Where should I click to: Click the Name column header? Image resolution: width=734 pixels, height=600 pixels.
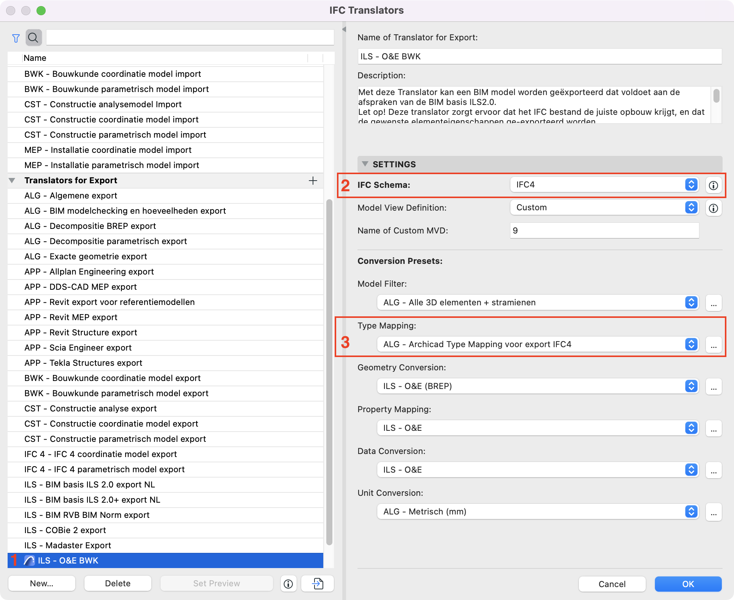click(x=165, y=58)
